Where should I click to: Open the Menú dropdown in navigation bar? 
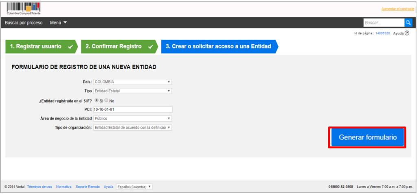[58, 23]
